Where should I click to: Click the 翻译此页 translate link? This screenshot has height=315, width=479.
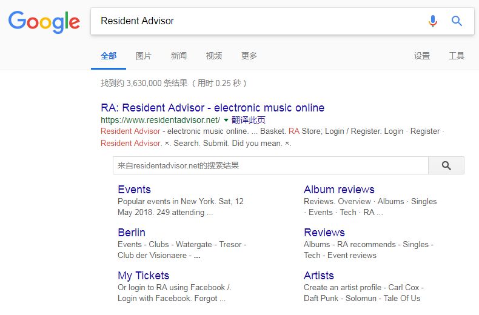pyautogui.click(x=249, y=120)
